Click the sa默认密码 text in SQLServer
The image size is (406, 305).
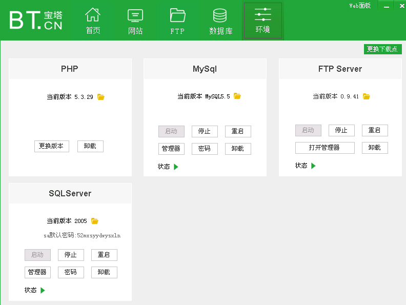tap(82, 235)
